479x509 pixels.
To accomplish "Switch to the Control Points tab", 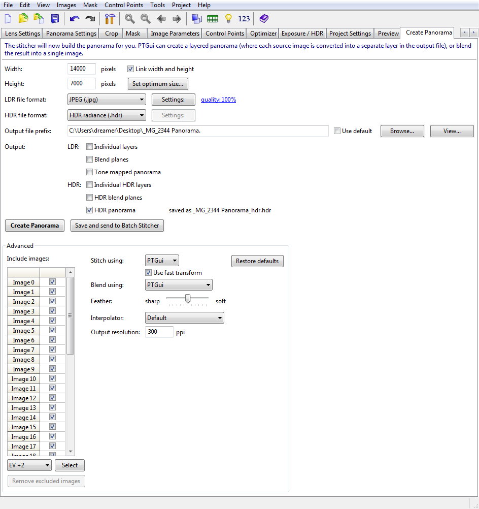I will click(x=225, y=34).
